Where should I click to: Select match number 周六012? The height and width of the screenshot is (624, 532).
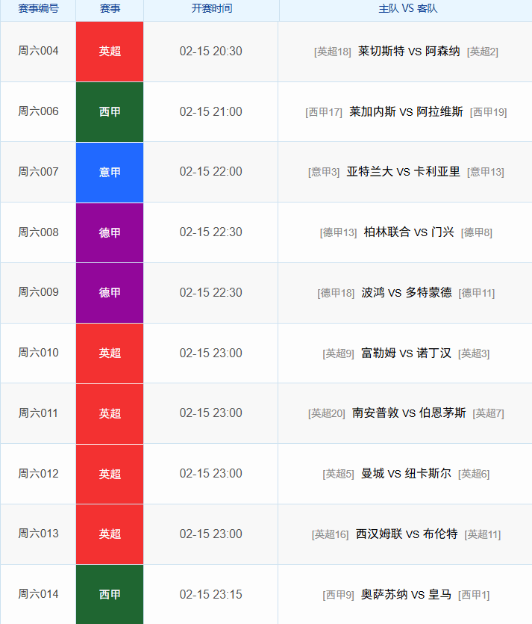[38, 474]
